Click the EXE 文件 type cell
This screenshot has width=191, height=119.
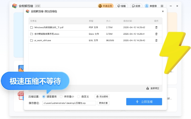(x=93, y=40)
